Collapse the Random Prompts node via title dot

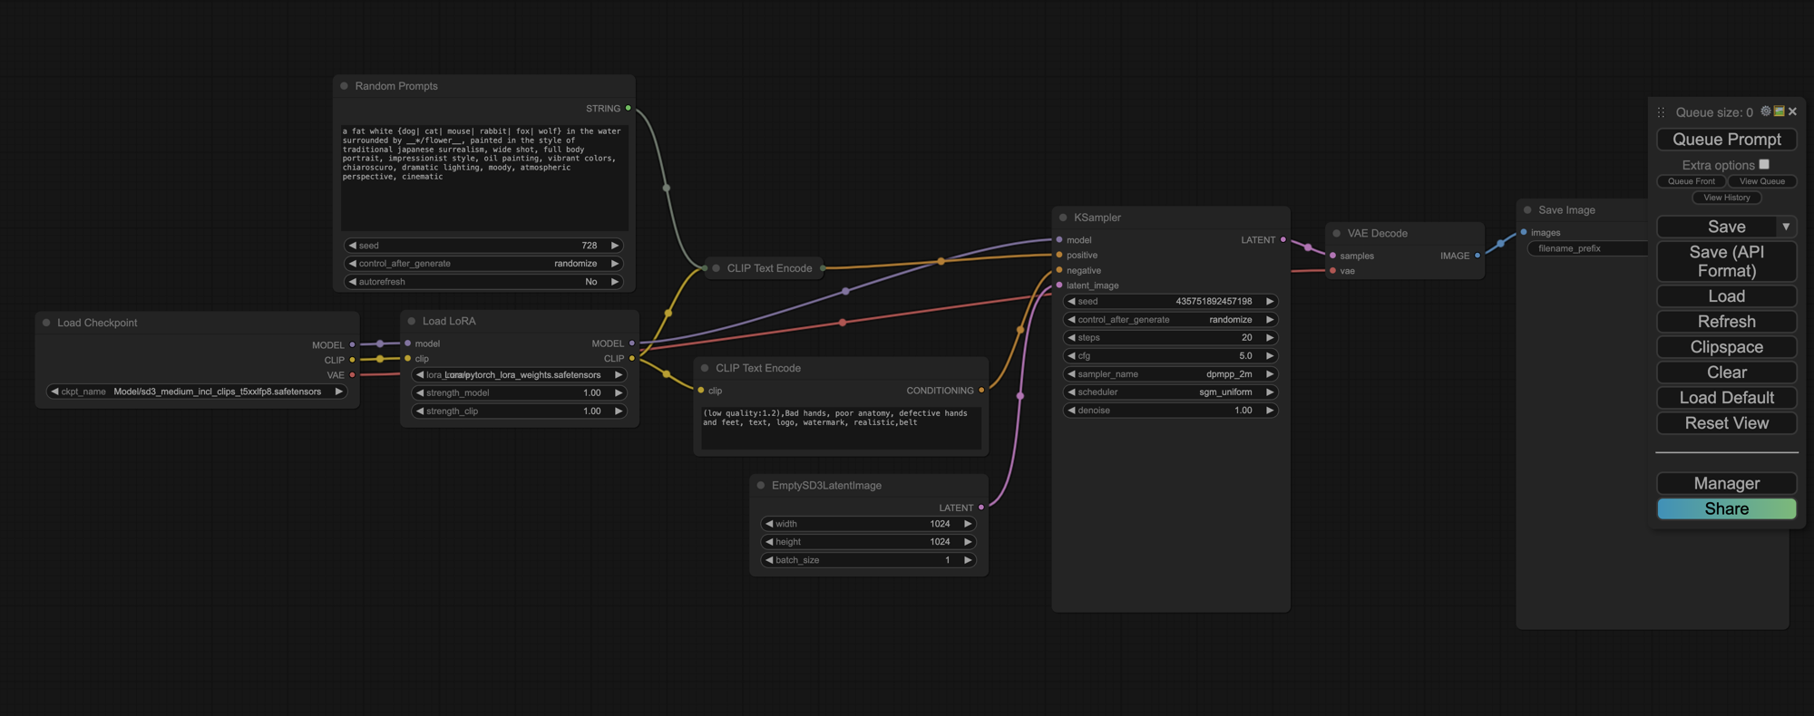[345, 86]
